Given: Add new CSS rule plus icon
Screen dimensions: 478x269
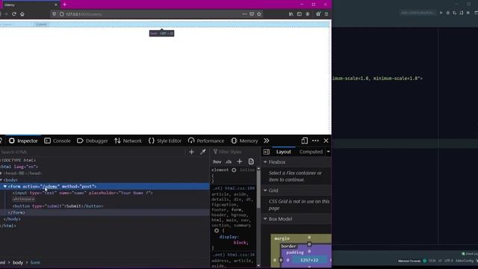Looking at the screenshot, I should pos(240,161).
